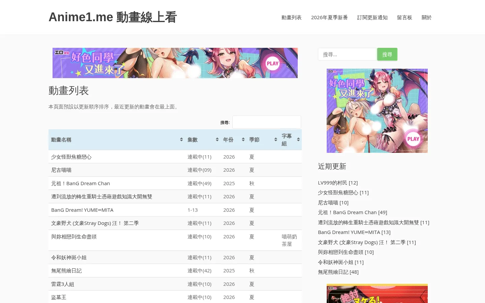Screen dimensions: 485x303
Task: Open 與妳相戀到生命盡頭 [10] in recent updates
Action: coord(346,252)
